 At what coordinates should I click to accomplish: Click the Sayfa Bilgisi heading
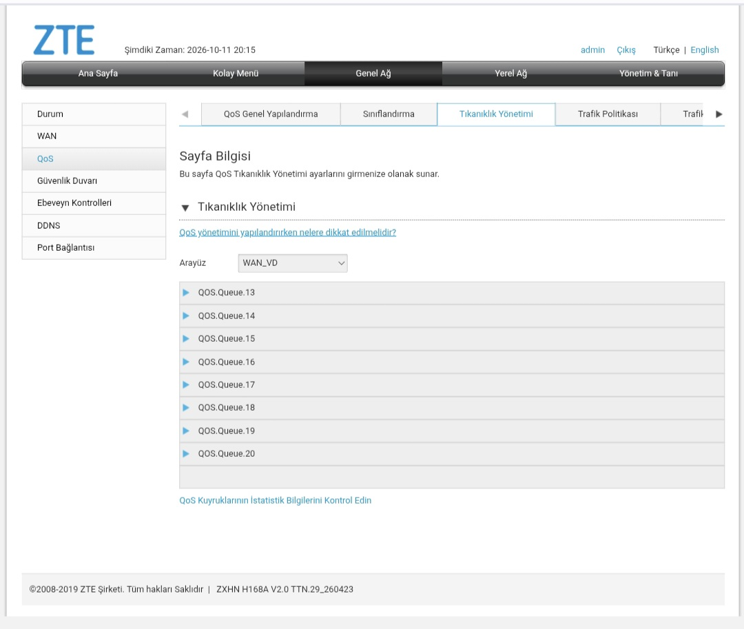(215, 156)
